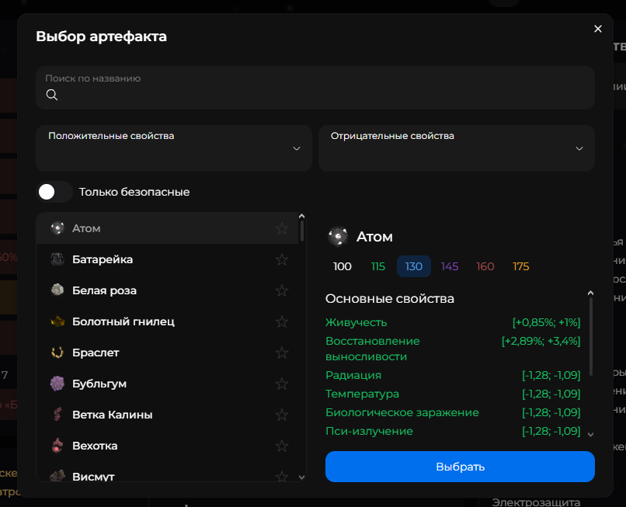Click the search magnifier icon
The height and width of the screenshot is (507, 626).
[52, 95]
